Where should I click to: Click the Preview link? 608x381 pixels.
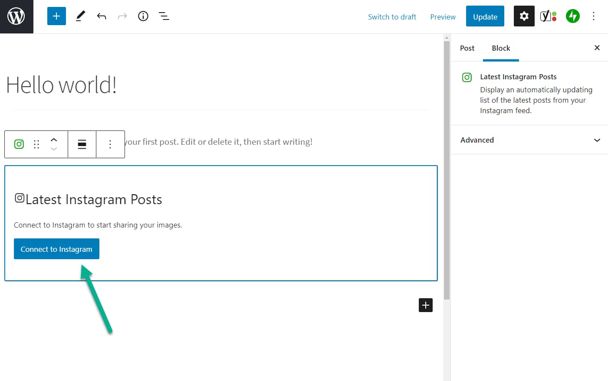[443, 17]
